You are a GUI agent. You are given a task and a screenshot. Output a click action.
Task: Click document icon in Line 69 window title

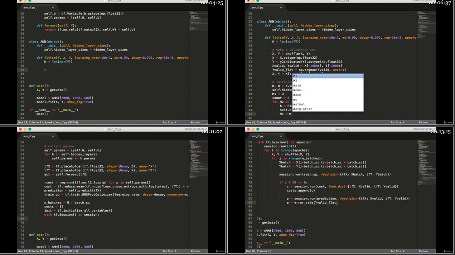(105, 129)
